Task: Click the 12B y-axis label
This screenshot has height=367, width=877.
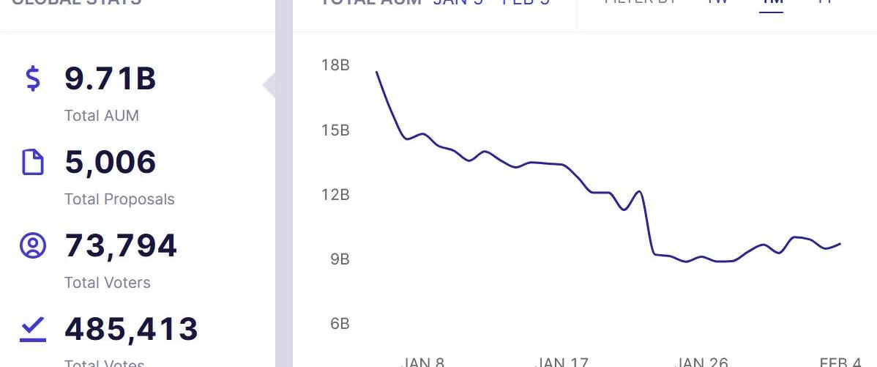Action: click(335, 195)
